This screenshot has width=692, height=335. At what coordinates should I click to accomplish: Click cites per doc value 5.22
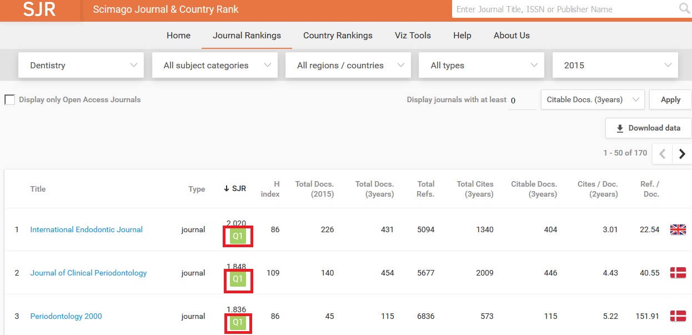[x=610, y=316]
